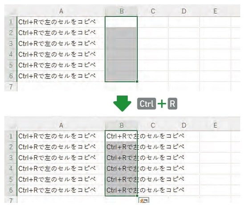The width and height of the screenshot is (245, 205).
Task: Select column B header in top sheet
Action: tap(121, 11)
